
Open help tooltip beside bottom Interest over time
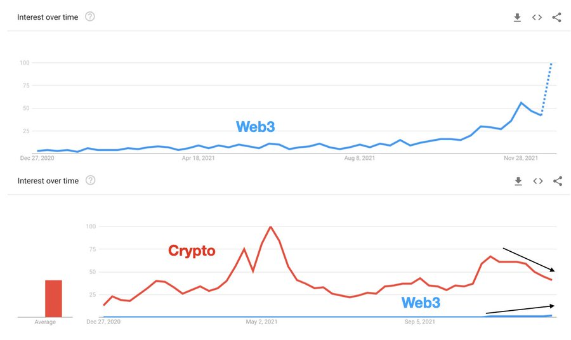coord(90,180)
